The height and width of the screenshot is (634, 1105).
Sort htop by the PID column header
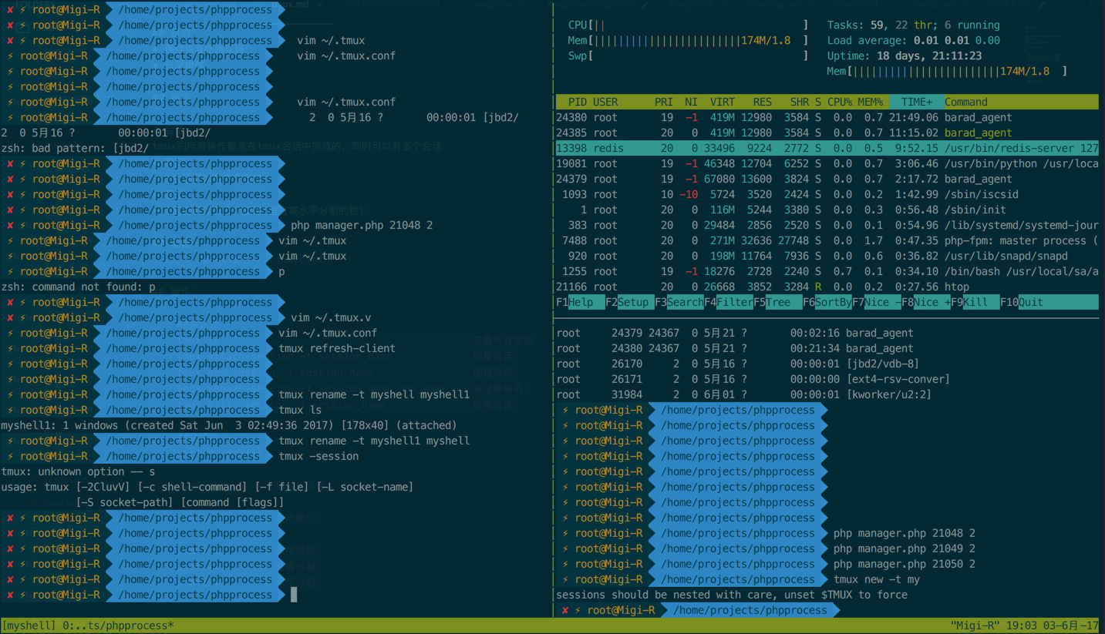pyautogui.click(x=578, y=102)
